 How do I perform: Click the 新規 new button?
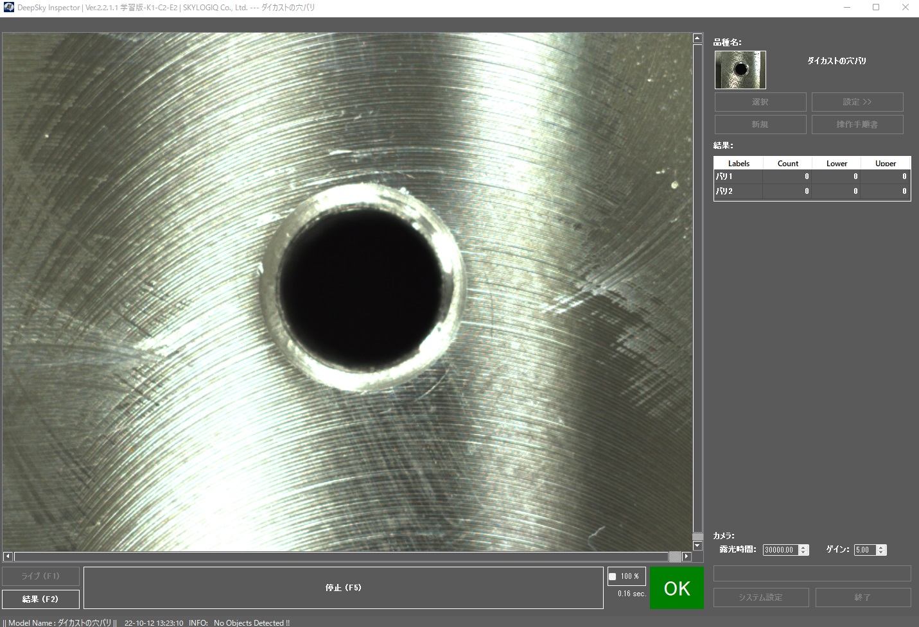[760, 125]
